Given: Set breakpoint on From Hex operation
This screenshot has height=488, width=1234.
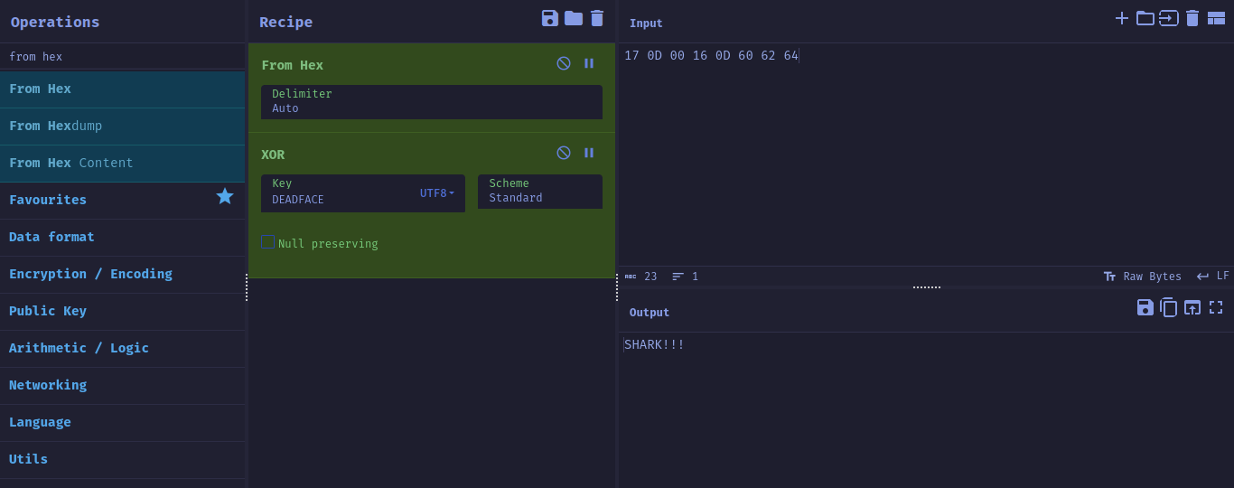Looking at the screenshot, I should tap(589, 63).
